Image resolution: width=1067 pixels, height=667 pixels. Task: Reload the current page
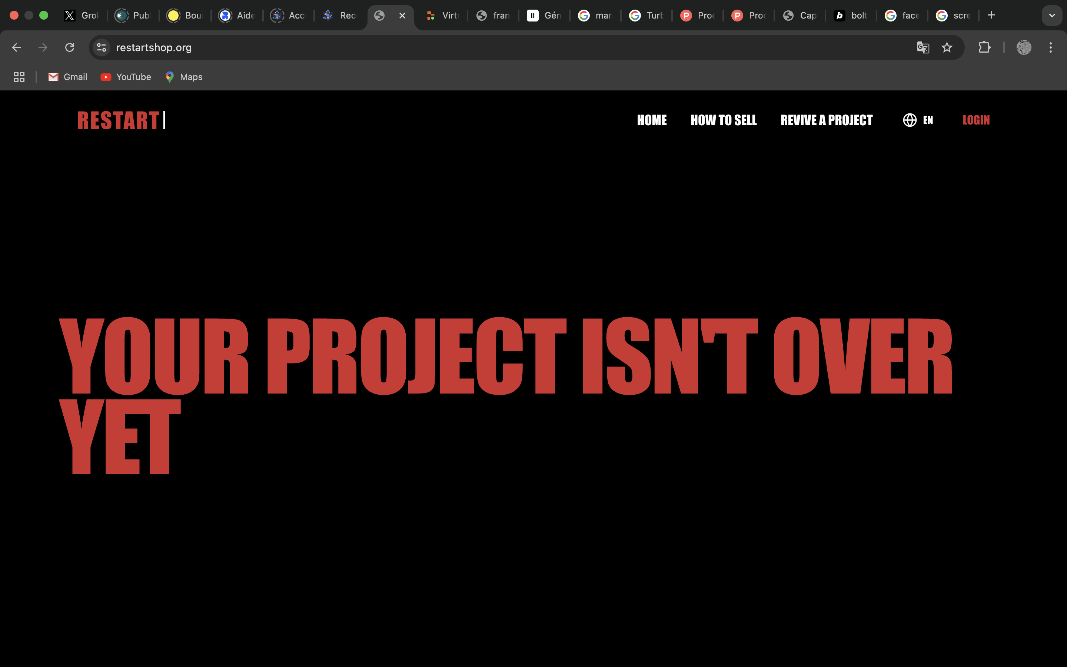click(70, 47)
